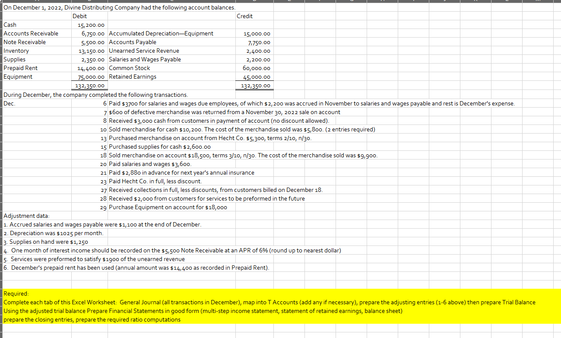
Task: Select the title cell about Divine Distributing Company
Action: coord(120,7)
